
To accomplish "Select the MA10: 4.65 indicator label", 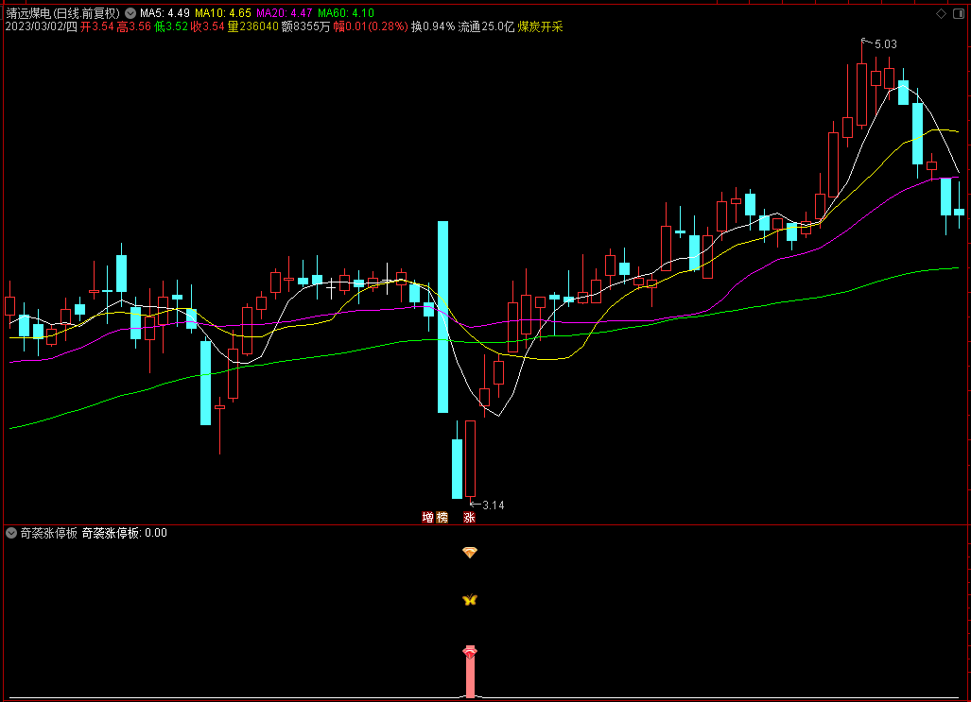I will point(223,13).
